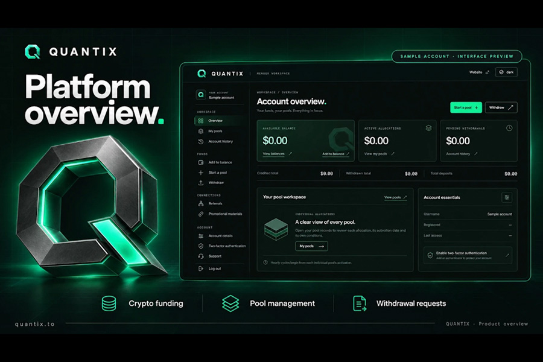Open the View balances arrow link
Image resolution: width=543 pixels, height=362 pixels.
click(x=277, y=154)
